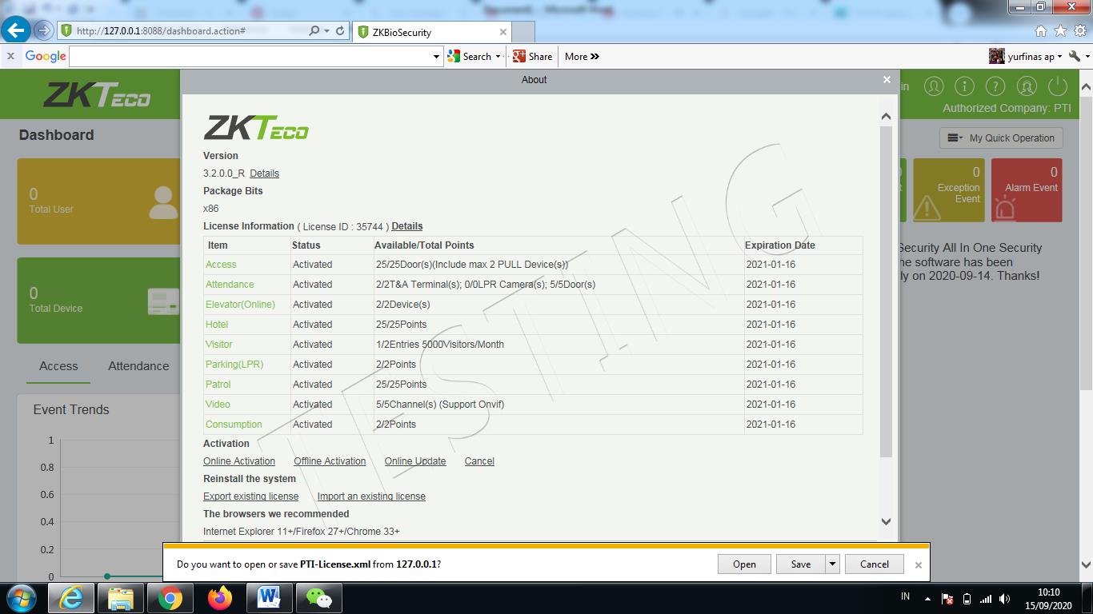1093x614 pixels.
Task: Click Export existing license link
Action: click(250, 496)
